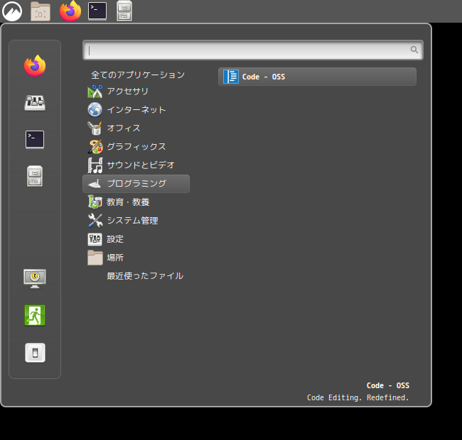This screenshot has width=462, height=440.
Task: Launch Firefox from the menu favorites sidebar
Action: (35, 65)
